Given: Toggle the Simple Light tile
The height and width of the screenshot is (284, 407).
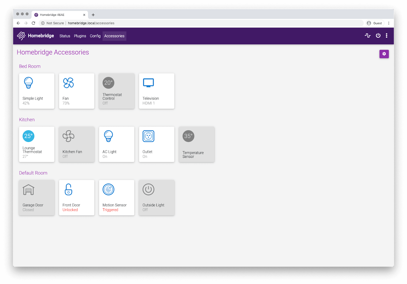Looking at the screenshot, I should pos(37,91).
